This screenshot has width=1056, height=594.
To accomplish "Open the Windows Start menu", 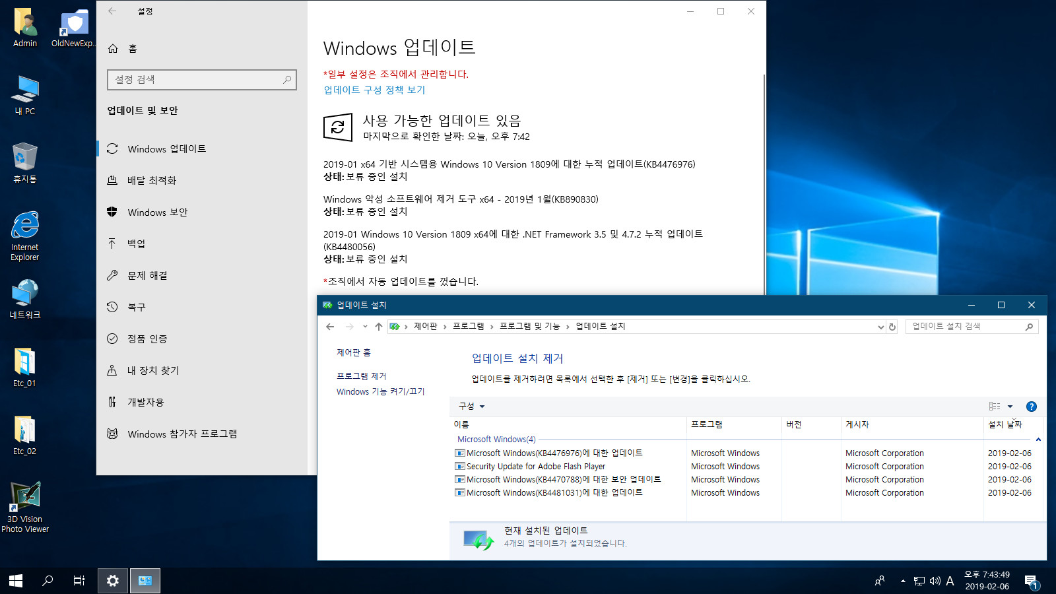I will 16,581.
